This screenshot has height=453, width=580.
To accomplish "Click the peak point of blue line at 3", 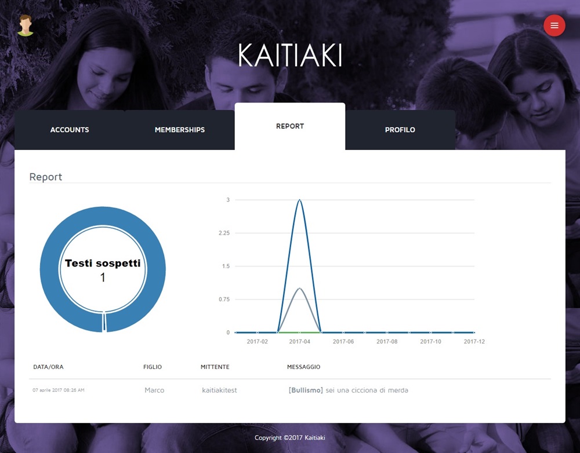I will coord(300,200).
